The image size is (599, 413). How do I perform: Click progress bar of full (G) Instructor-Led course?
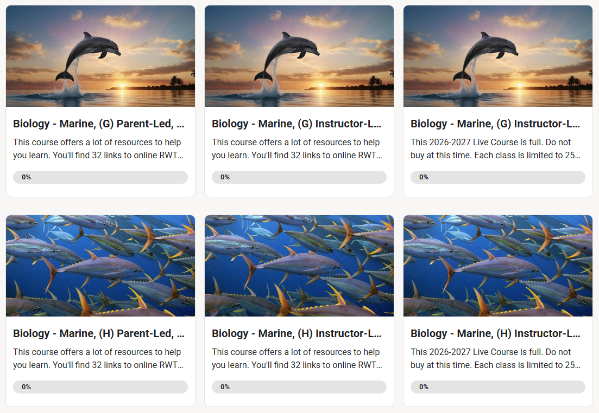(498, 177)
